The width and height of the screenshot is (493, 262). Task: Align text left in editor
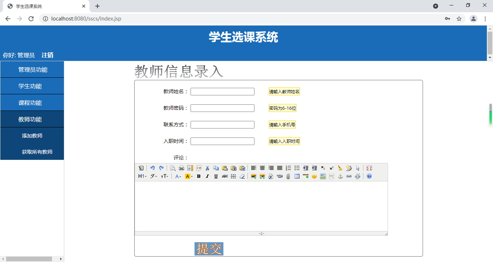[x=254, y=168]
